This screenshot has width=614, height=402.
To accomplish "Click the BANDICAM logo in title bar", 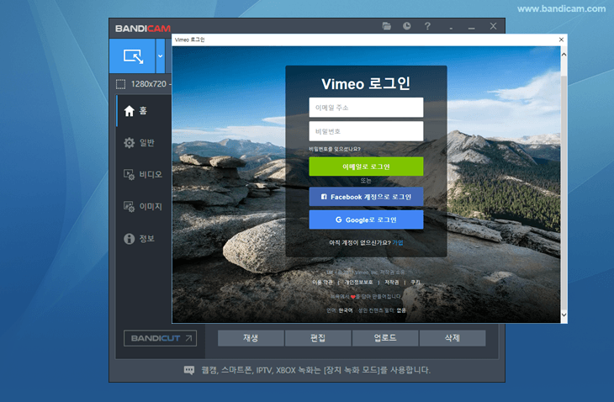I will (x=143, y=29).
